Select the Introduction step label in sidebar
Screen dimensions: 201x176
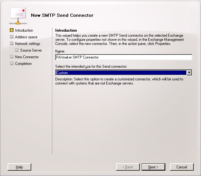[24, 30]
